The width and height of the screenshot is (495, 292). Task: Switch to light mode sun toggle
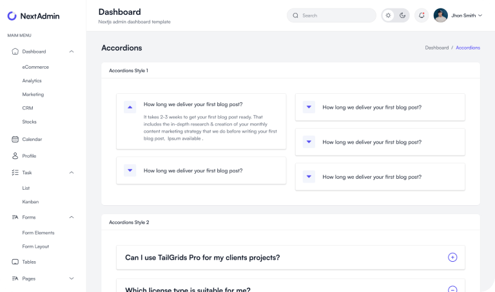(388, 15)
